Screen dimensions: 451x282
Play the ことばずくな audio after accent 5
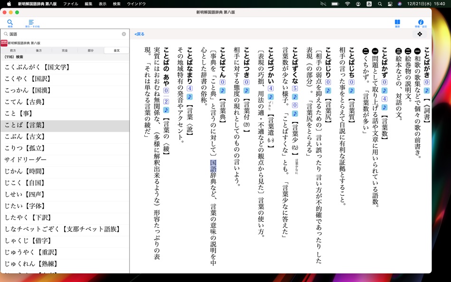pos(295,97)
